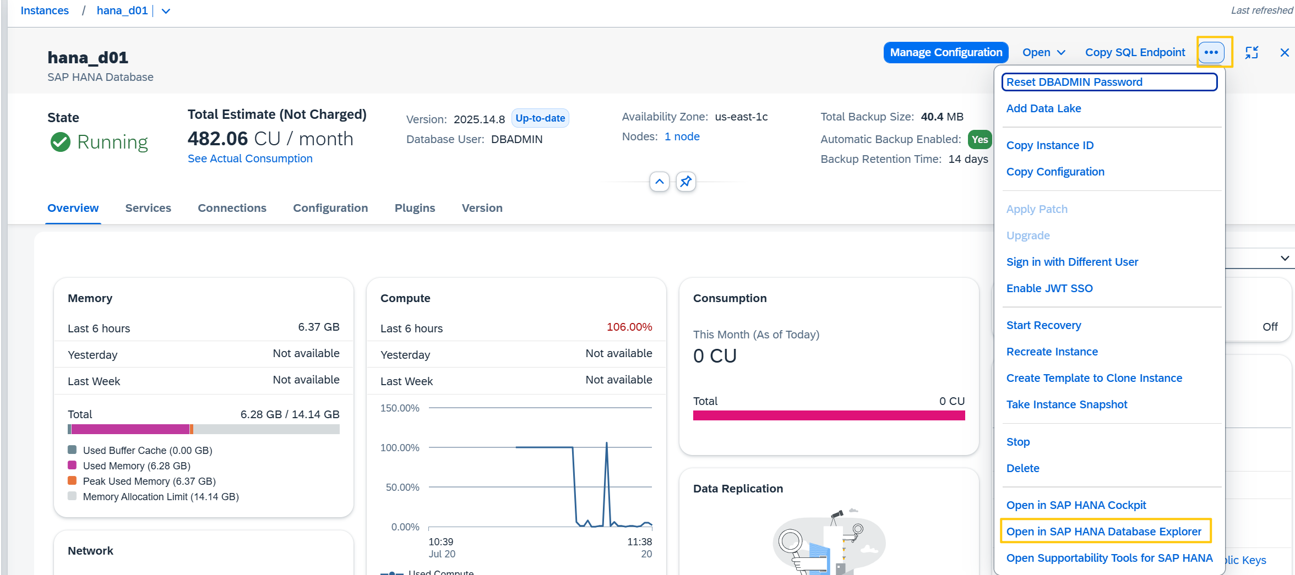Click the us-east-1c availability zone value
This screenshot has height=575, width=1295.
pos(741,117)
